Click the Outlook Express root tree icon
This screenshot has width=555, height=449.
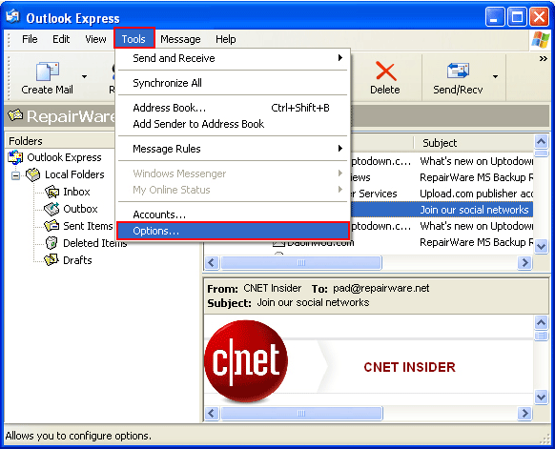coord(15,157)
